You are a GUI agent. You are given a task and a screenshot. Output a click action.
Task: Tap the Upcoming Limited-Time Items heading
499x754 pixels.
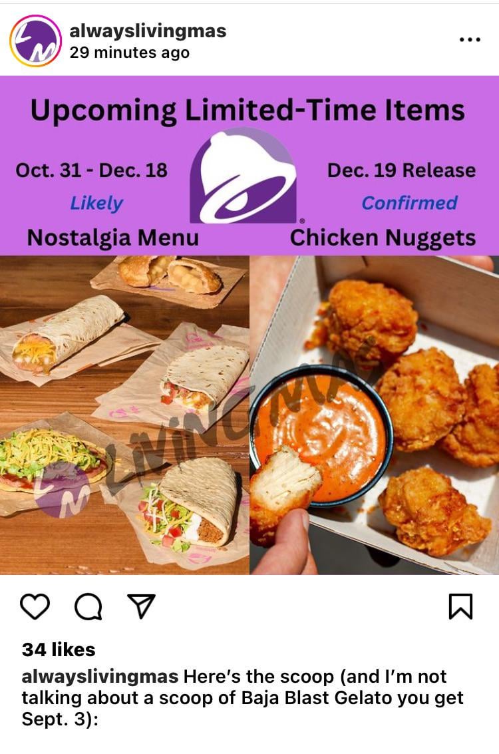coord(248,110)
